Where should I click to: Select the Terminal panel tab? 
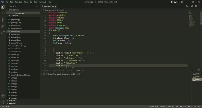pyautogui.click(x=79, y=70)
